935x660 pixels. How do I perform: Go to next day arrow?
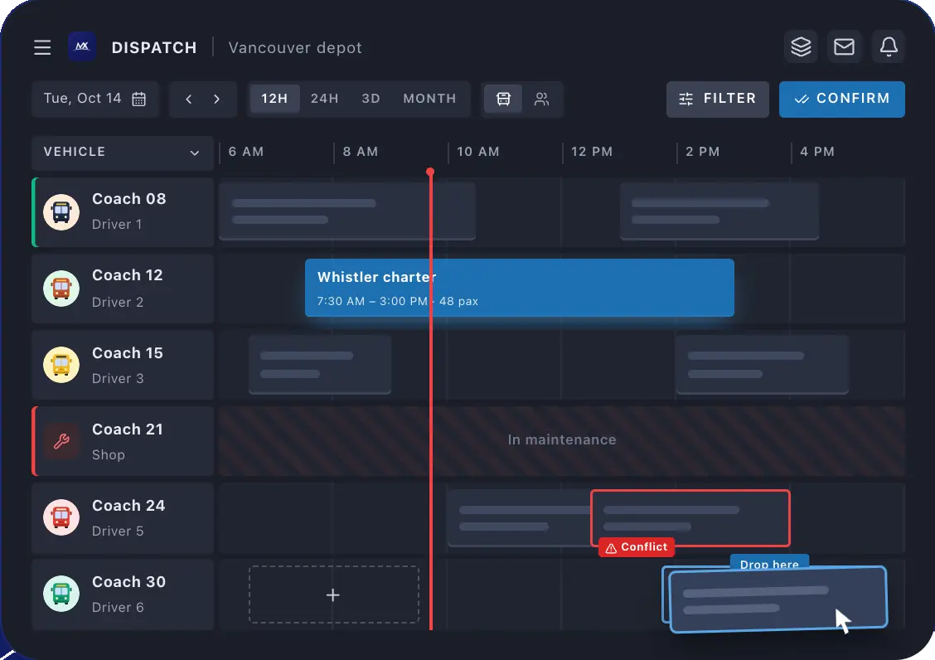(216, 99)
